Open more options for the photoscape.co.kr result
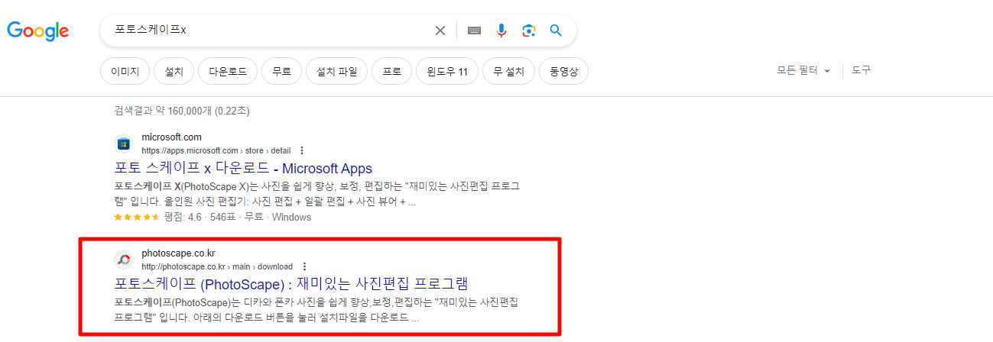 (x=304, y=266)
